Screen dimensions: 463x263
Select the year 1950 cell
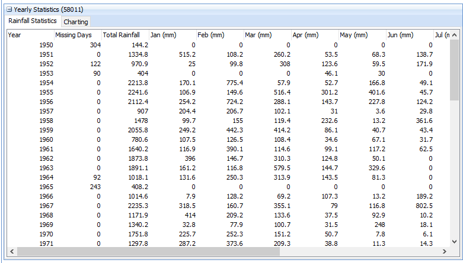point(46,45)
